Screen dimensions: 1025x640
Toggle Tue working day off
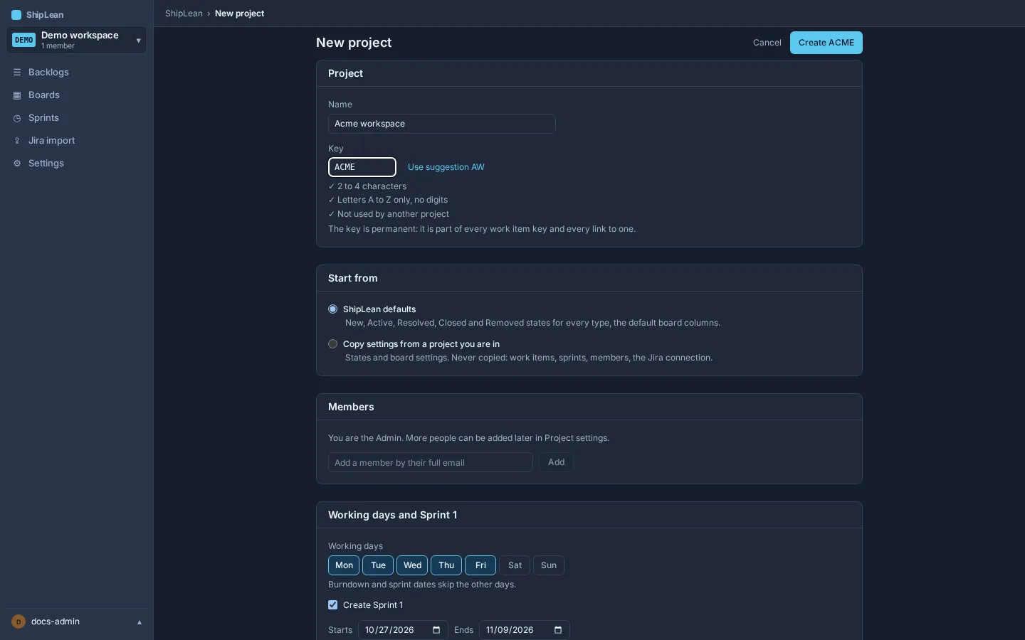tap(378, 565)
